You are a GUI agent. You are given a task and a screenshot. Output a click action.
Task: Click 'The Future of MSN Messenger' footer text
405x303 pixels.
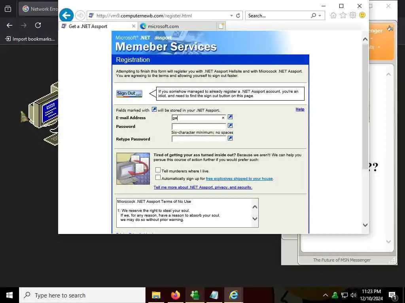pyautogui.click(x=342, y=260)
